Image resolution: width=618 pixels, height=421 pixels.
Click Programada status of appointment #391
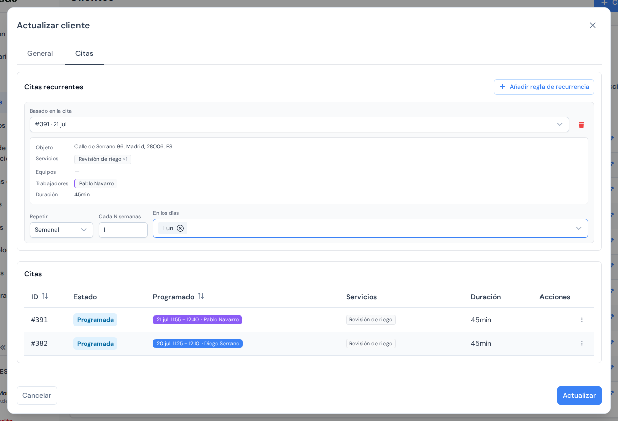pyautogui.click(x=95, y=320)
